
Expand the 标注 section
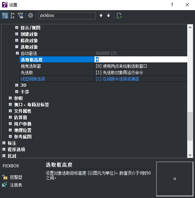tap(4, 143)
